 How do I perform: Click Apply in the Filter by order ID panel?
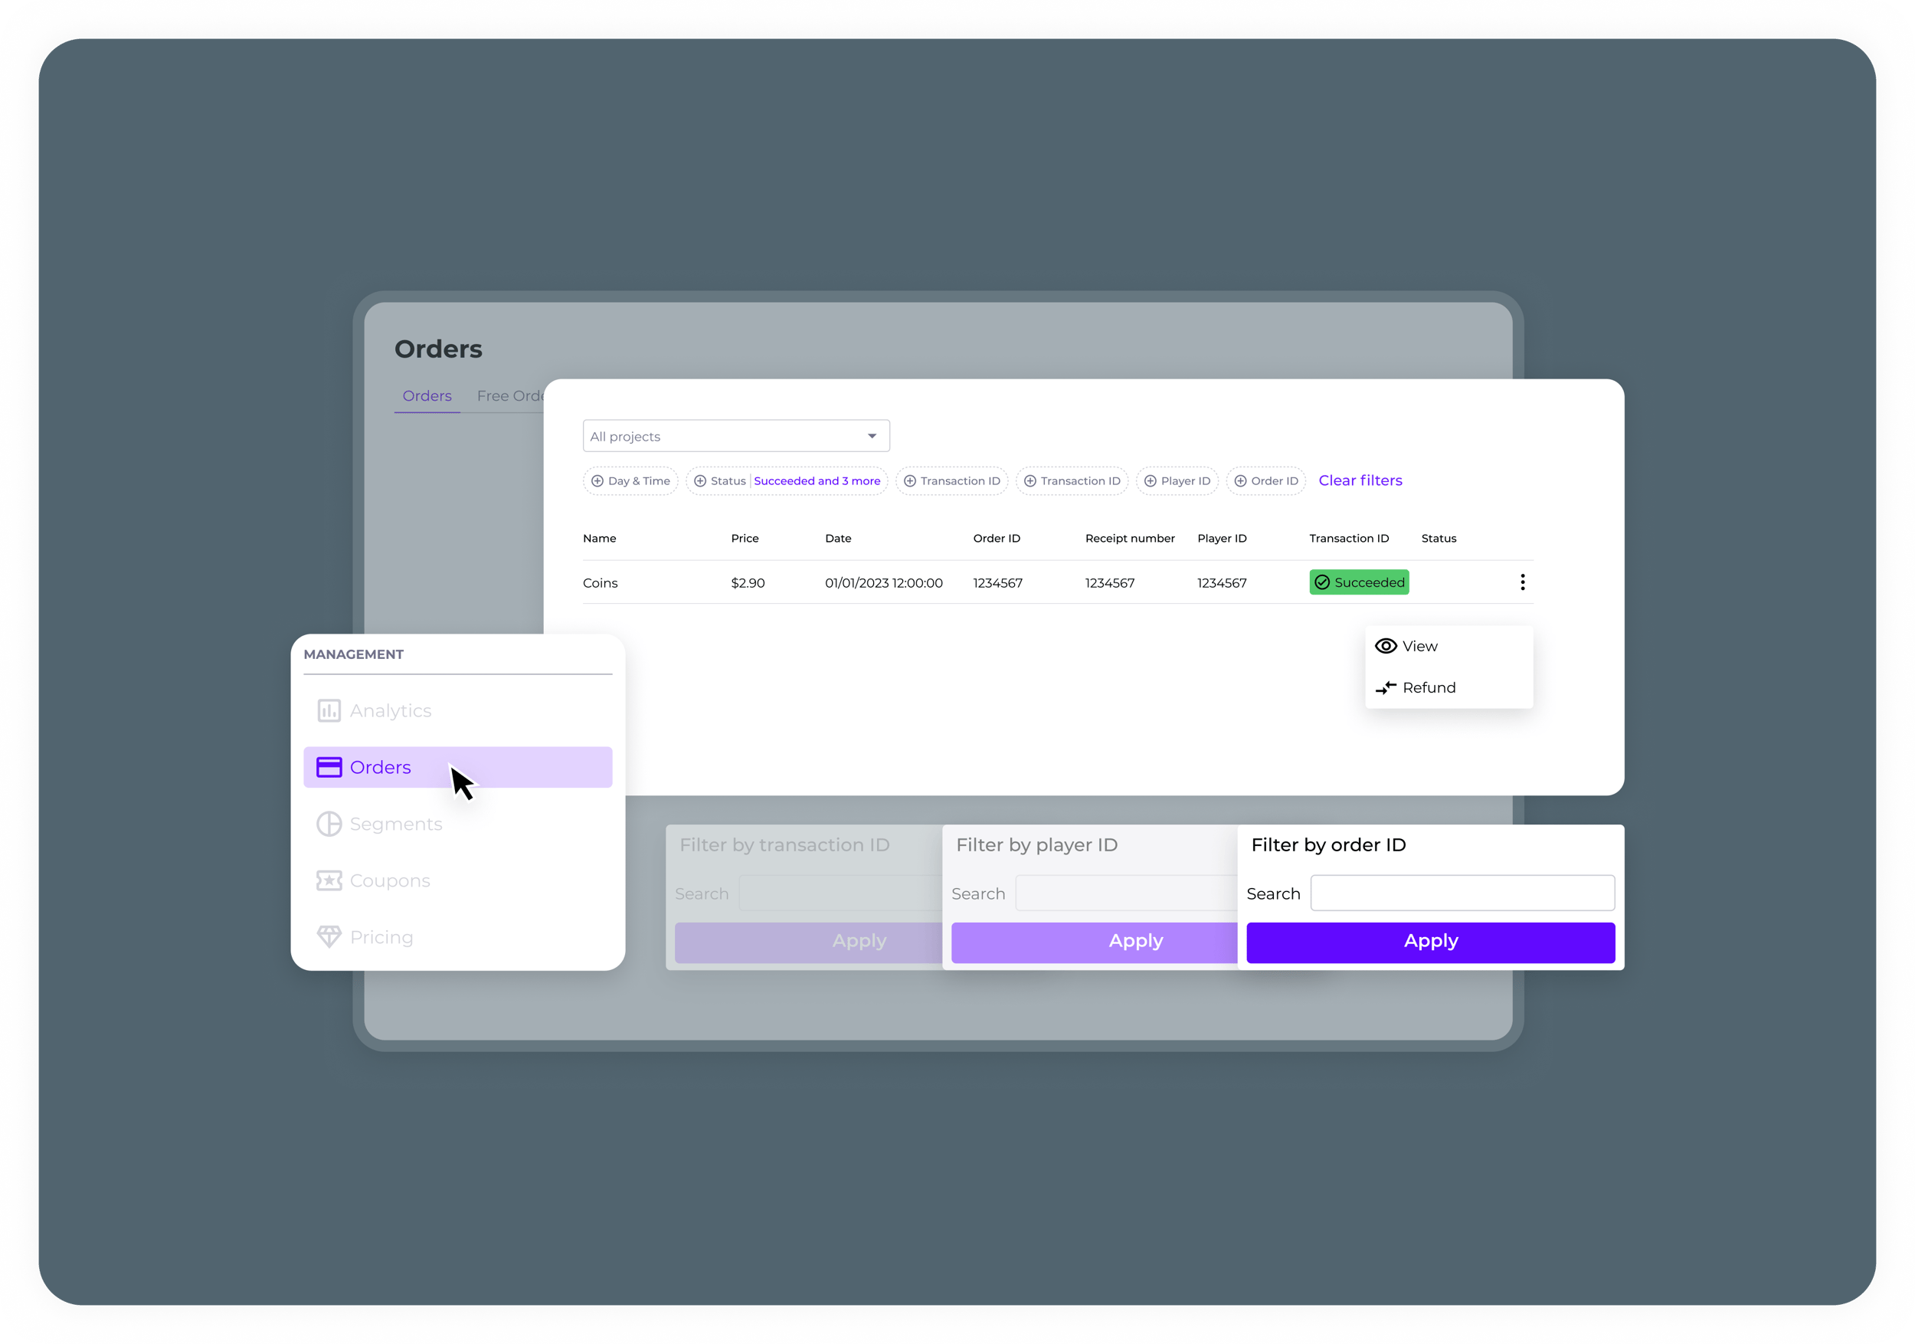click(1430, 942)
